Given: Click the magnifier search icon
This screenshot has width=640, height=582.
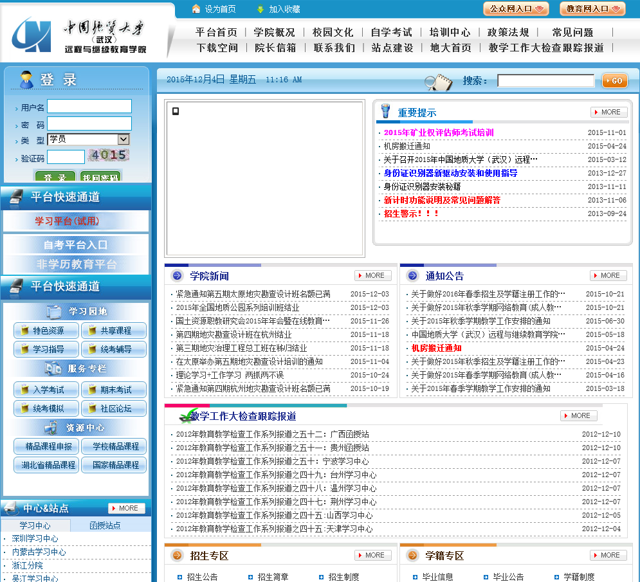Looking at the screenshot, I should 439,82.
